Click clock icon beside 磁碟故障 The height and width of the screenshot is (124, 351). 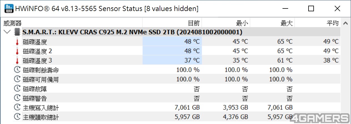(18, 89)
